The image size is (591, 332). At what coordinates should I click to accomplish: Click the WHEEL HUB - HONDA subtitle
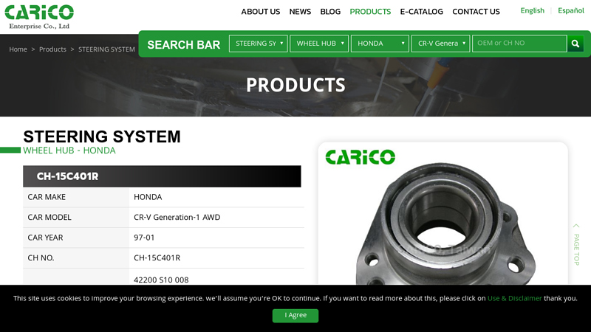point(69,151)
